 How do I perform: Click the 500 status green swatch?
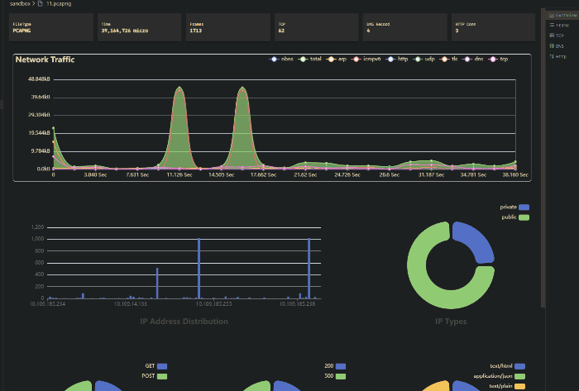coord(341,376)
